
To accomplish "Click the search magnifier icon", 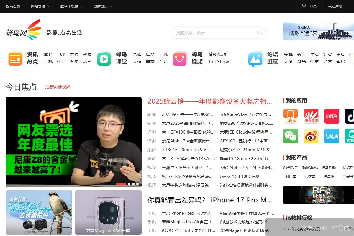I will click(x=260, y=33).
